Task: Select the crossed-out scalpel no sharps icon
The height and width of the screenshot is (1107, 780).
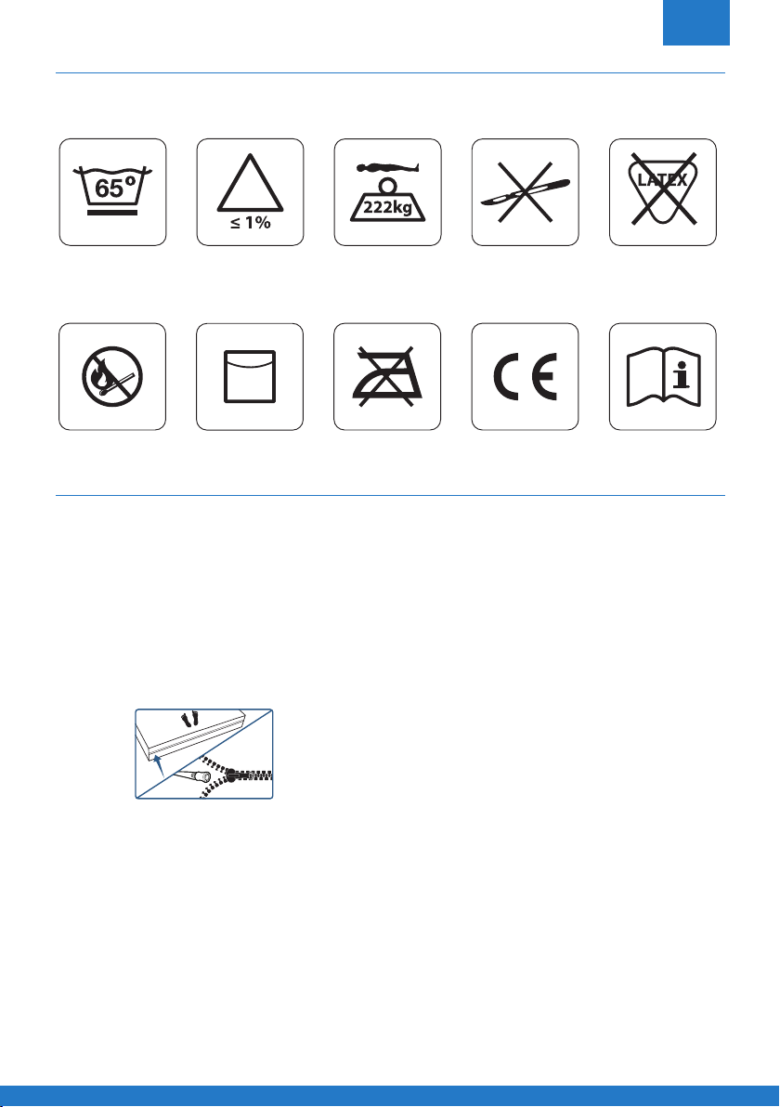Action: [x=526, y=192]
